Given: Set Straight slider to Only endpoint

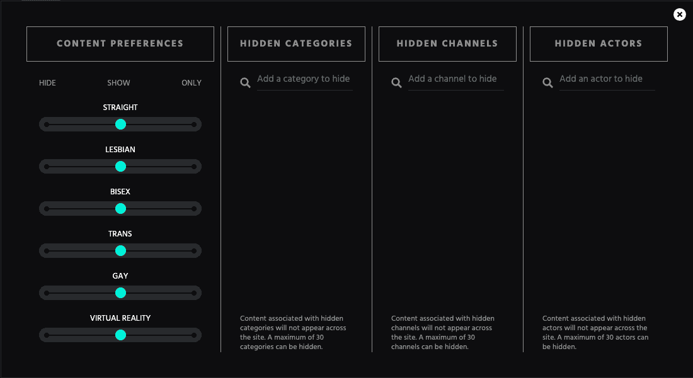Looking at the screenshot, I should click(194, 125).
